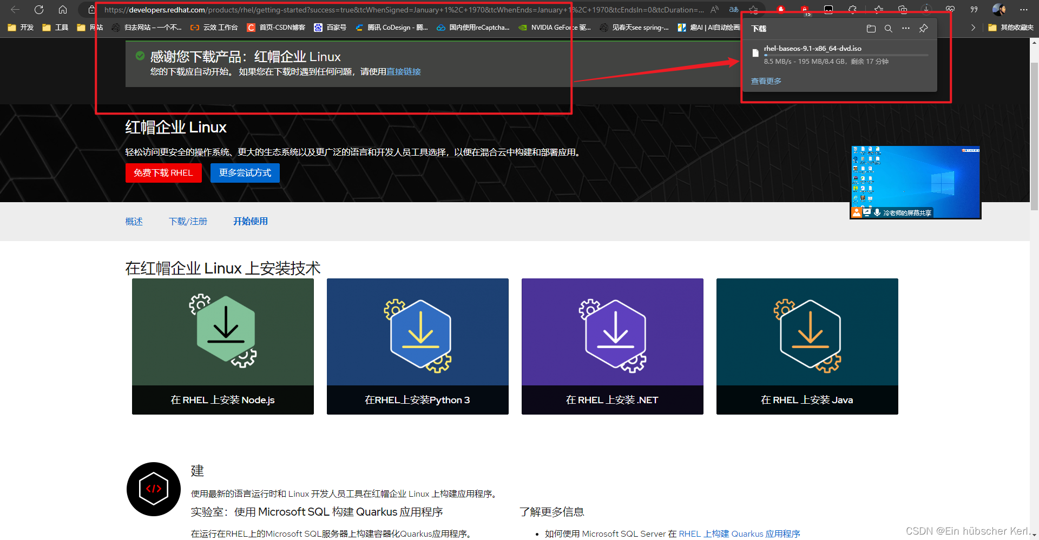The width and height of the screenshot is (1039, 540).
Task: Open the 工具 bookmarks folder
Action: click(x=55, y=28)
